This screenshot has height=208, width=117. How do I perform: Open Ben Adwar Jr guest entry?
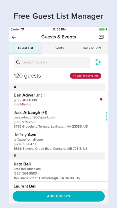57,99
